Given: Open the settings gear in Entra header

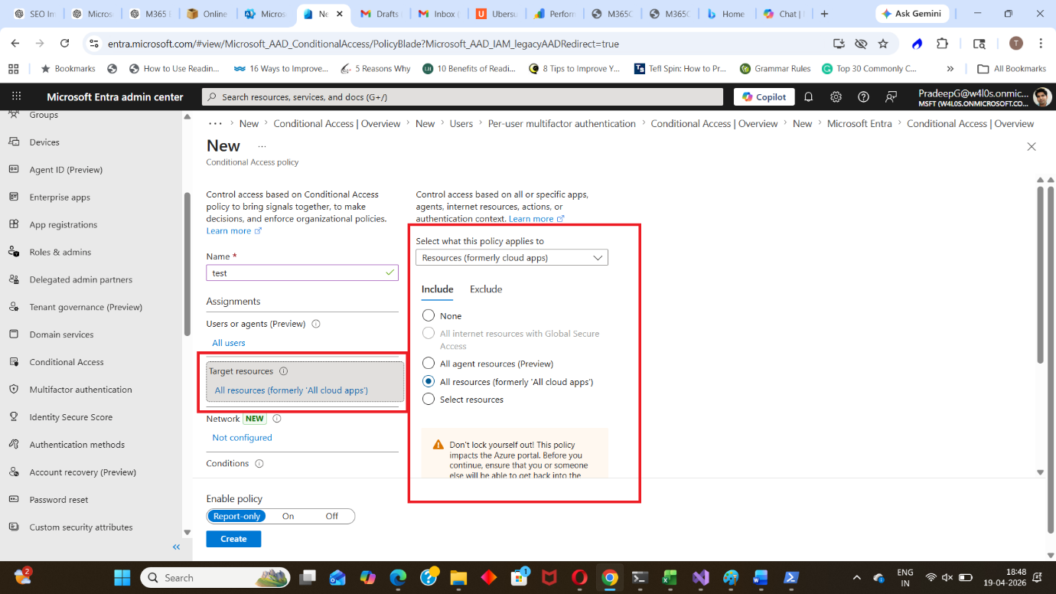Looking at the screenshot, I should pyautogui.click(x=836, y=97).
